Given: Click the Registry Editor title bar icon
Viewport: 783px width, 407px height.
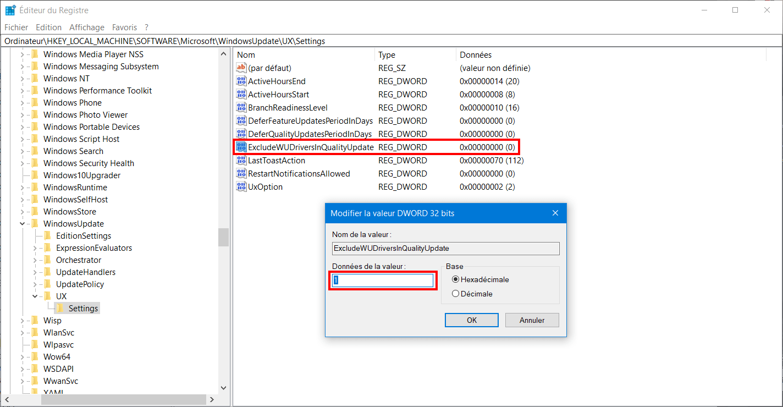Looking at the screenshot, I should [10, 10].
